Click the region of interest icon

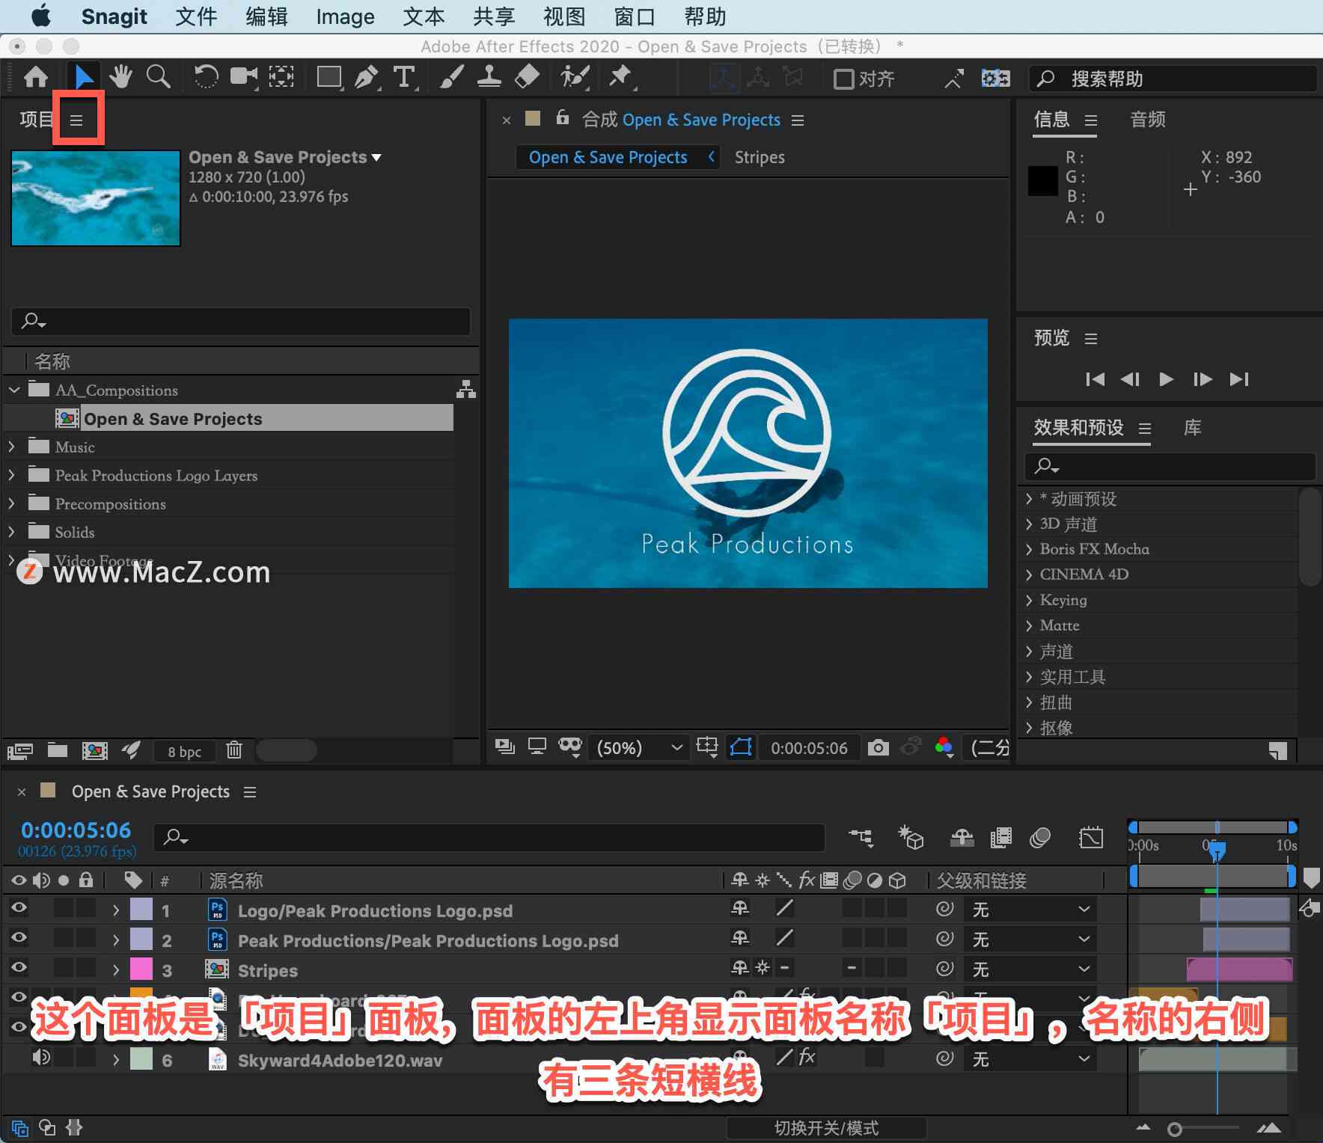click(x=707, y=746)
